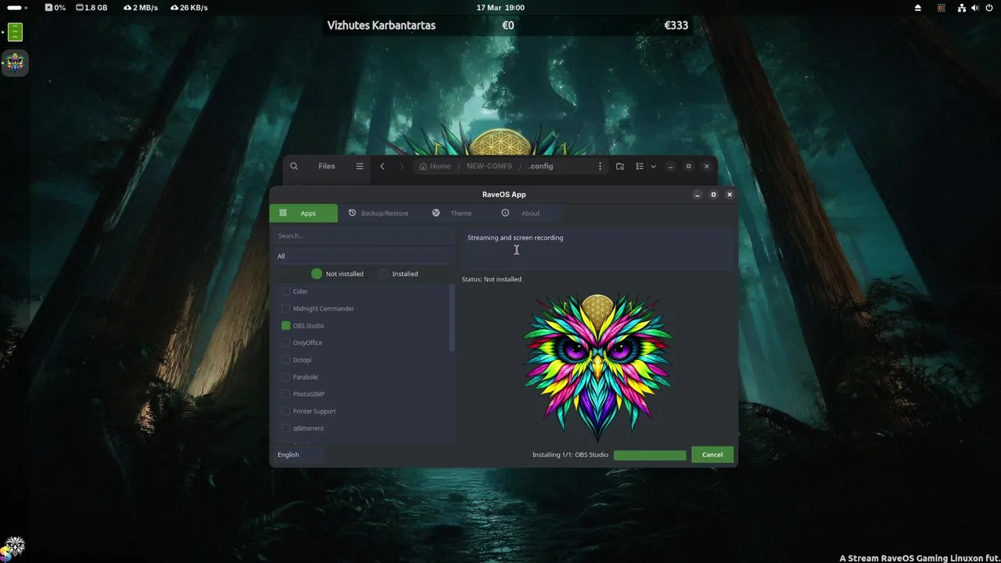The image size is (1001, 563).
Task: Maximize the RaveOS App window
Action: [713, 195]
